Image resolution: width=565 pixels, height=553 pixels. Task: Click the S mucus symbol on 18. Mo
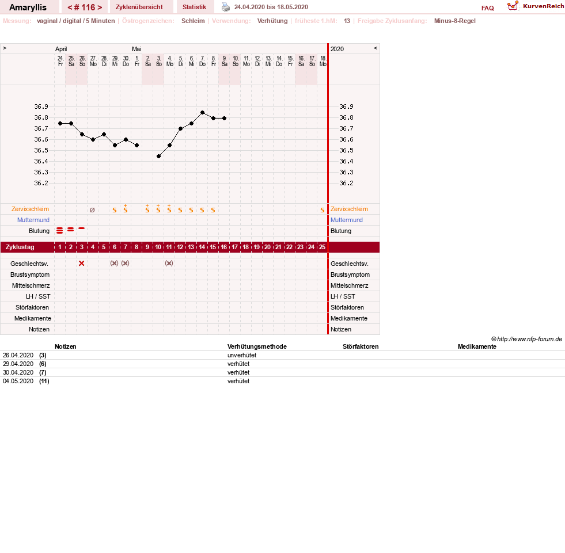pos(323,210)
